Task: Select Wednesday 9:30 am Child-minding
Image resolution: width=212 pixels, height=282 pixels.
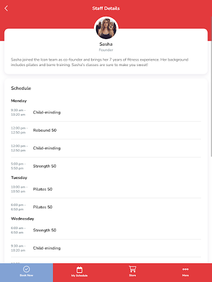Action: pos(106,248)
